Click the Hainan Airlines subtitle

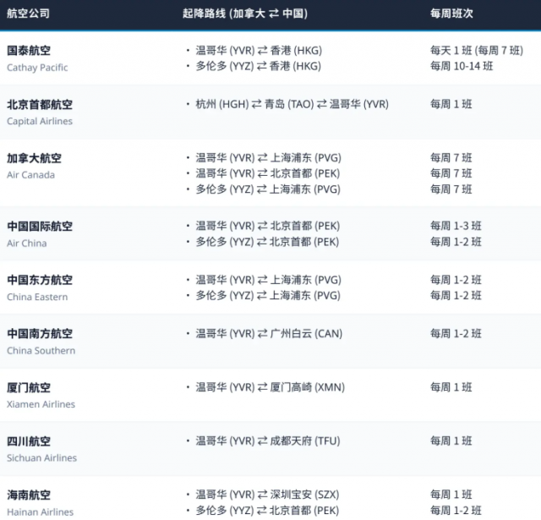tap(40, 512)
